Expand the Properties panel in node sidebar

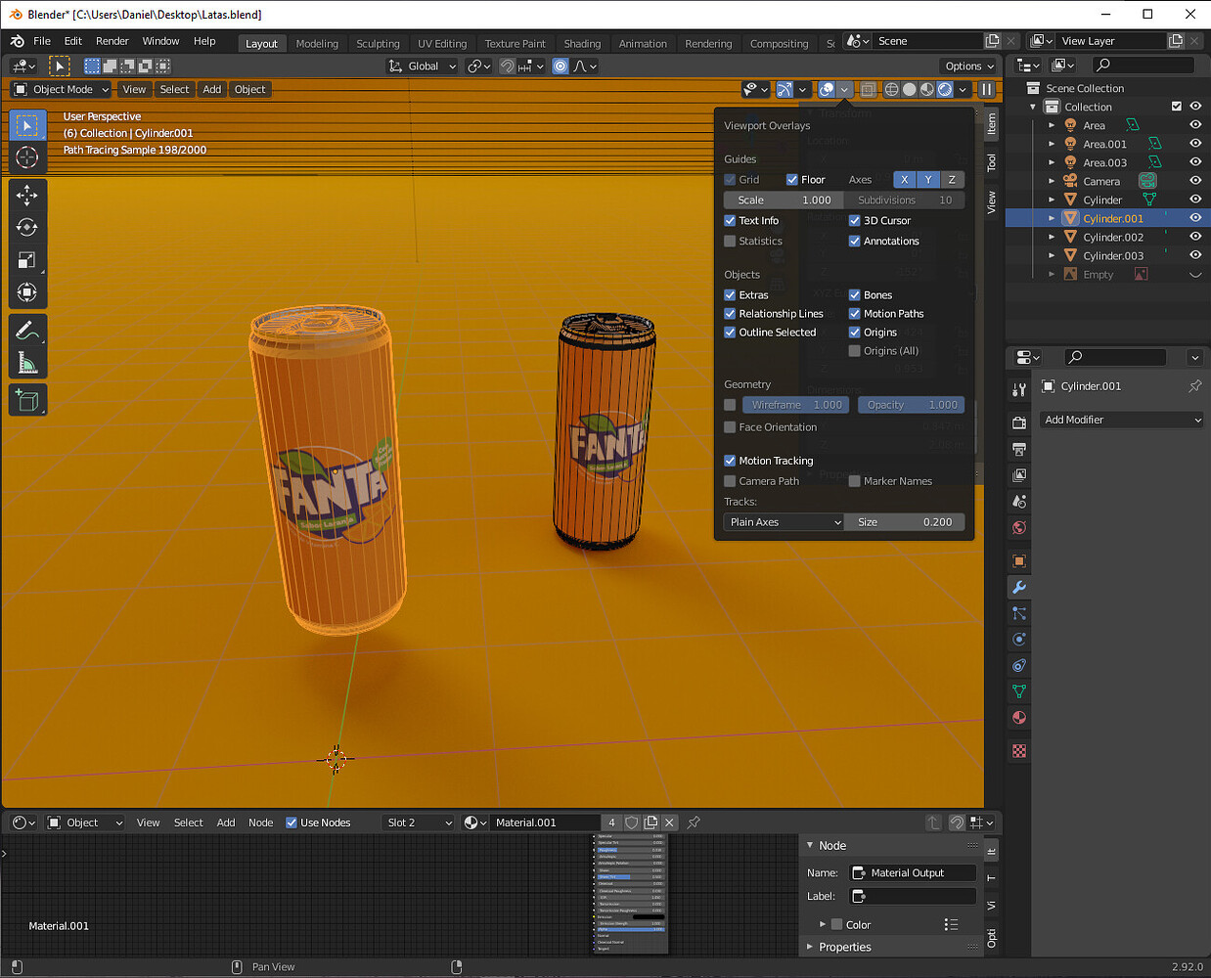click(x=809, y=947)
